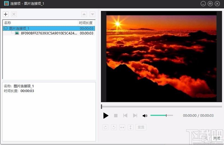Rotate image counterclockwise icon
Viewport: 224px width, 145px height.
[x=114, y=127]
